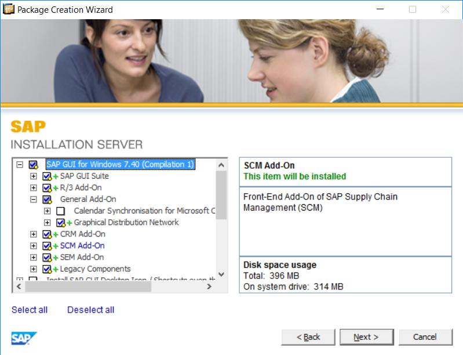Expand the SAP GUI Suite node
The height and width of the screenshot is (355, 463).
click(34, 176)
